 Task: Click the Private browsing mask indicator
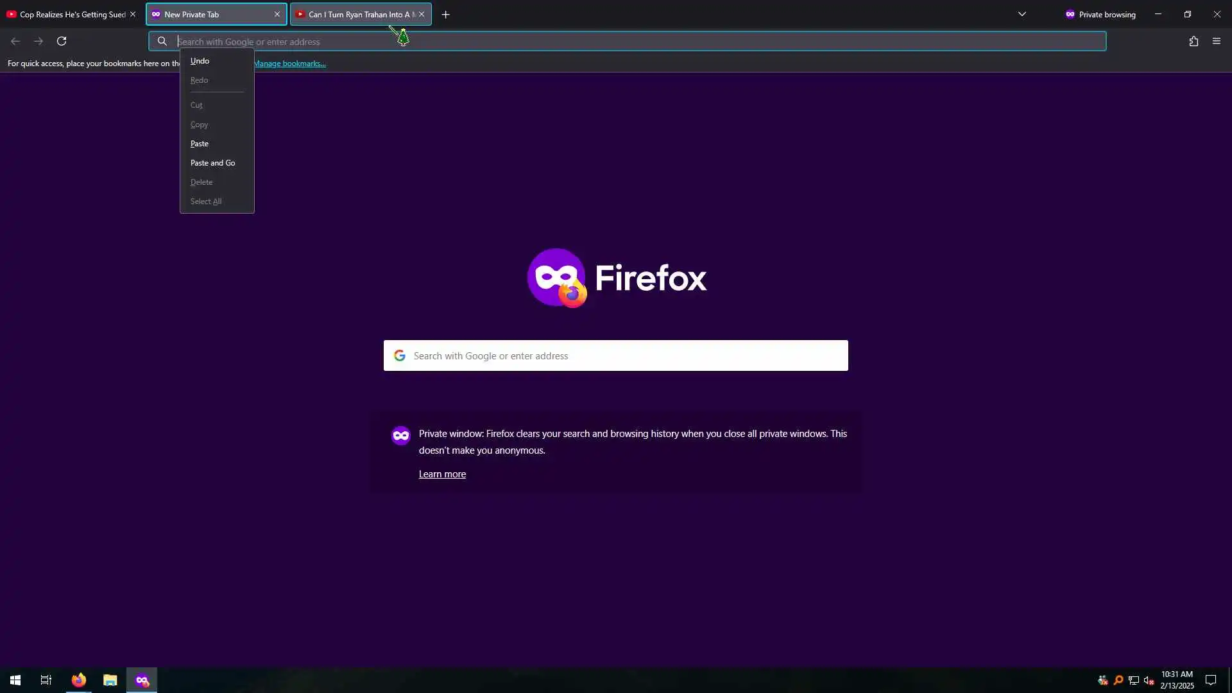1100,14
